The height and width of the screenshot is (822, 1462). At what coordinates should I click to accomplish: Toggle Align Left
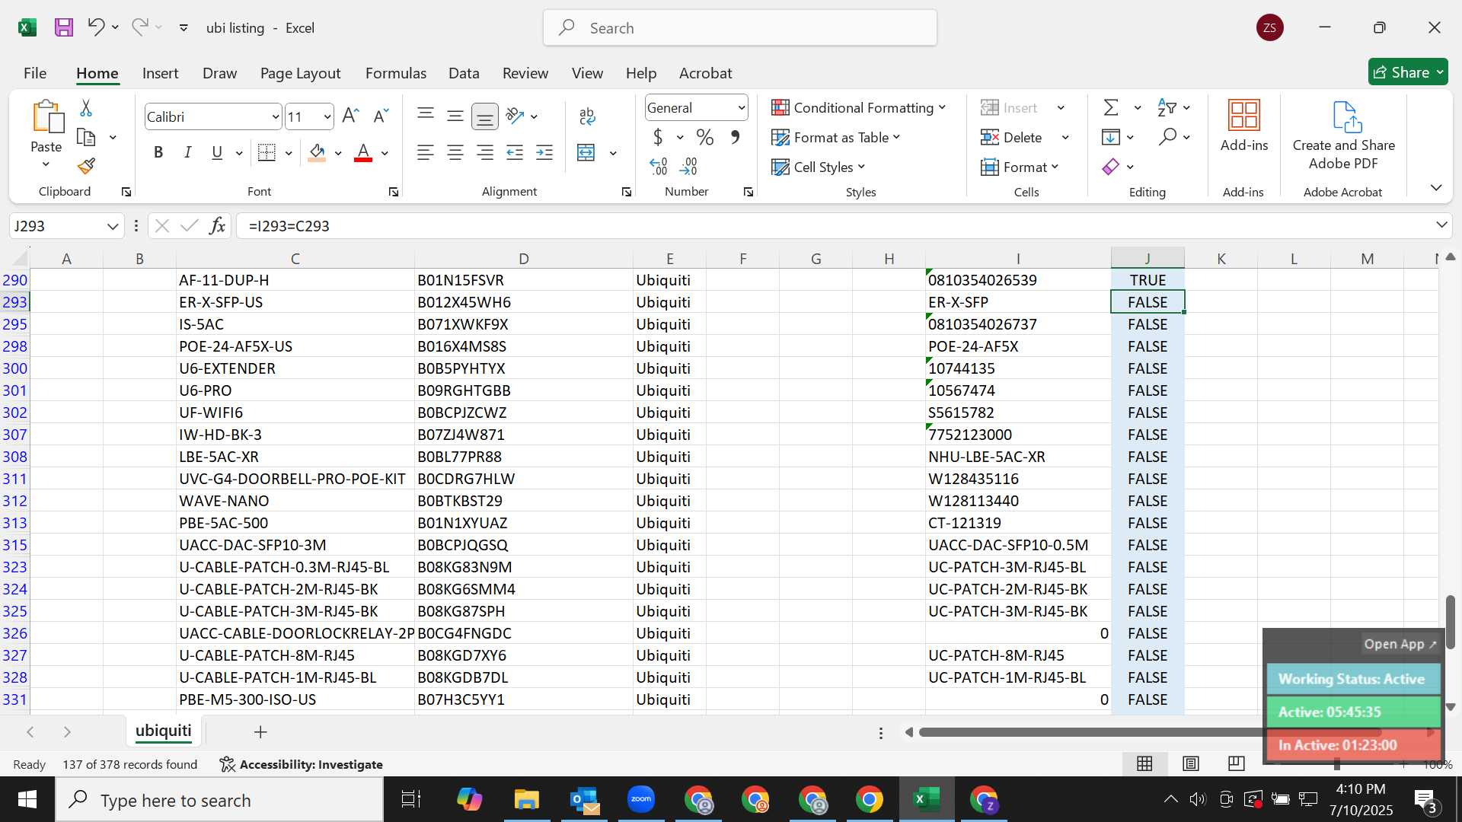click(426, 152)
